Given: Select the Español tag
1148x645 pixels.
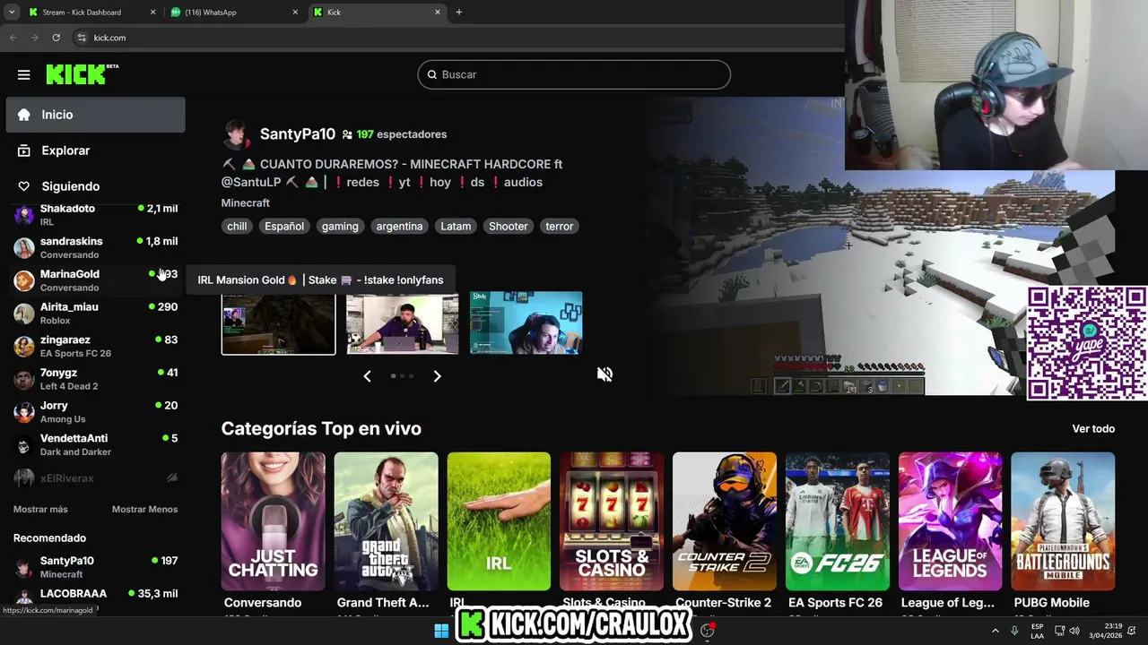Looking at the screenshot, I should 284,227.
